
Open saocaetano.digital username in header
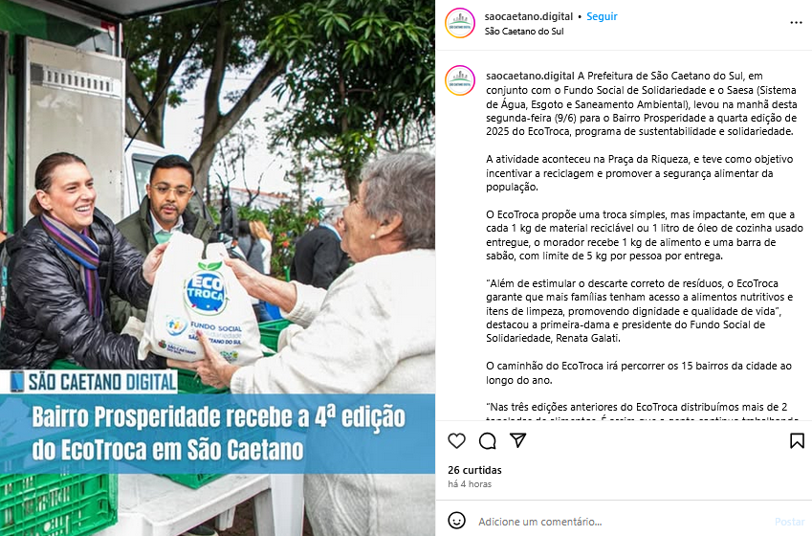tap(529, 16)
